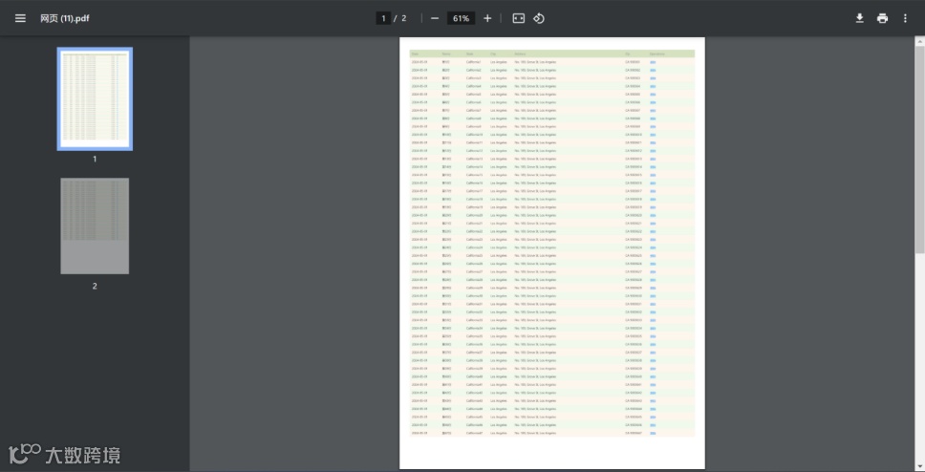
Task: Print the PDF document
Action: 882,18
